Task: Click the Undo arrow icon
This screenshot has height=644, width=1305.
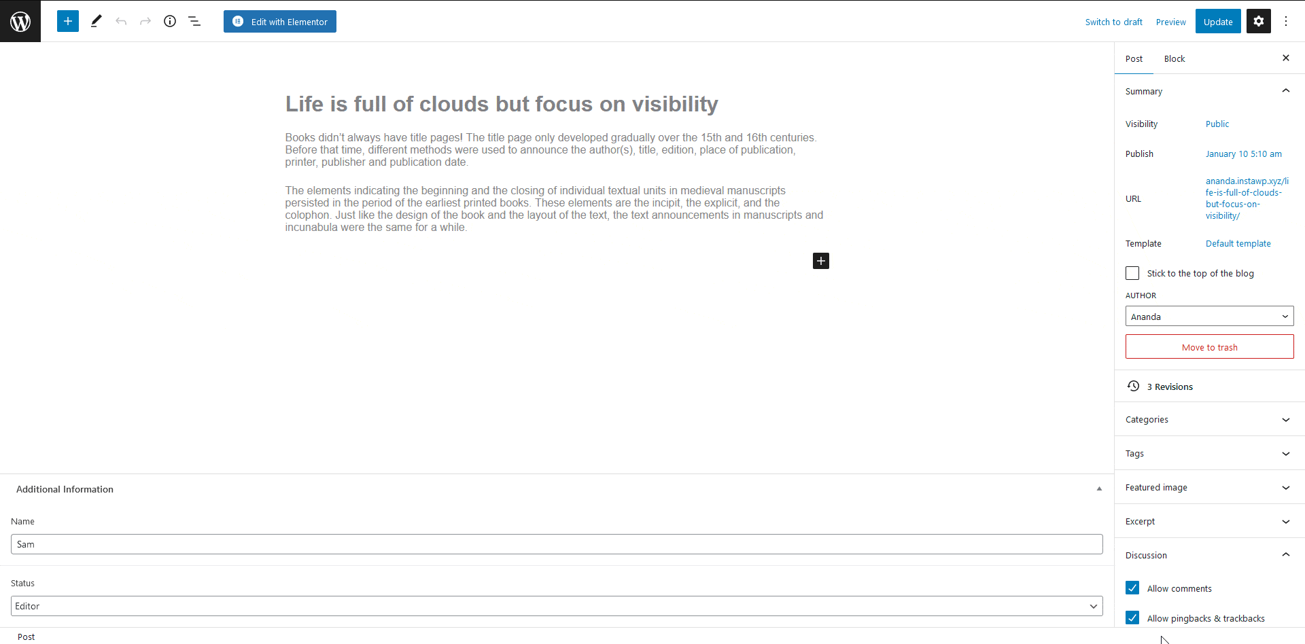Action: coord(121,21)
